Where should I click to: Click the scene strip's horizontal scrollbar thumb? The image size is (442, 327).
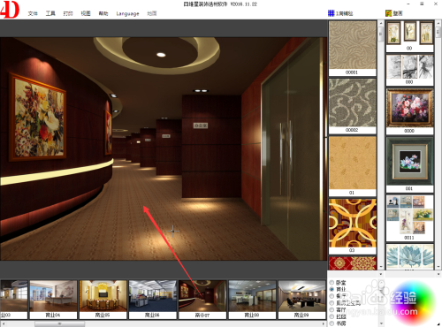[x=60, y=323]
